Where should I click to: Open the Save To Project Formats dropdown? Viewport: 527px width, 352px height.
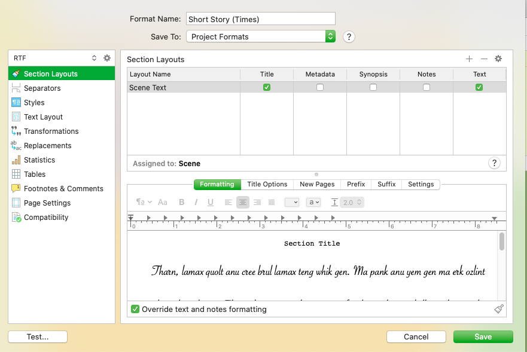pos(261,36)
